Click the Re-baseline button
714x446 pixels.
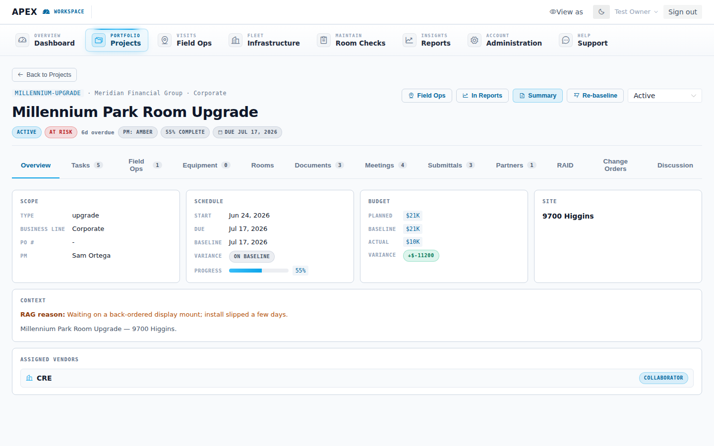[595, 96]
